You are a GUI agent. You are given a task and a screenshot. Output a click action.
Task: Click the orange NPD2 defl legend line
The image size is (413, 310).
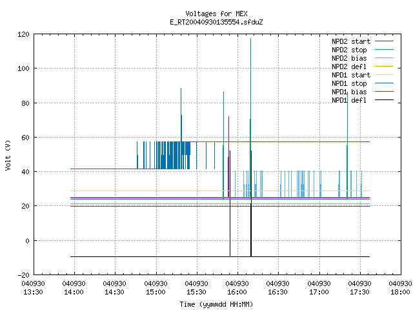click(x=385, y=67)
